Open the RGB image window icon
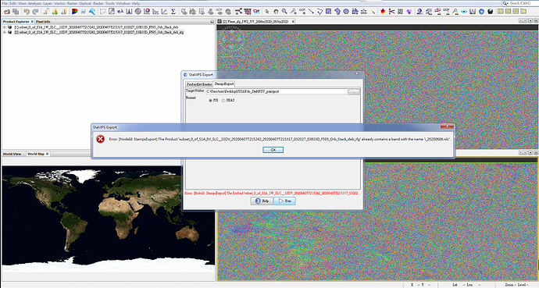Screen dimensions: 539x288 [74, 12]
